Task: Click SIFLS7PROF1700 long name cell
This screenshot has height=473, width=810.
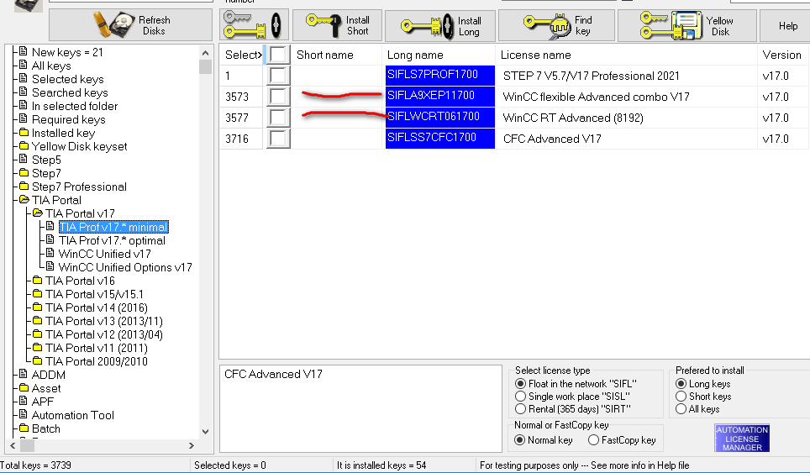Action: [x=440, y=75]
